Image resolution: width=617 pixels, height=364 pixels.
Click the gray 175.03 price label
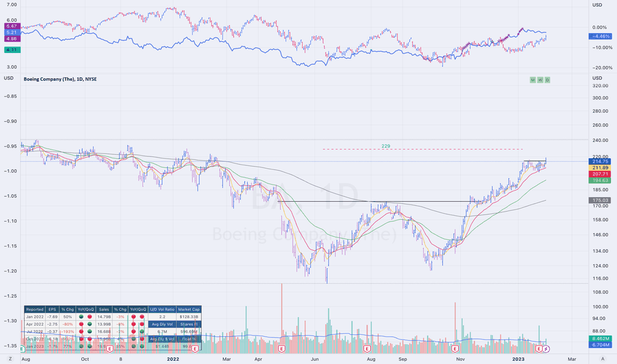(x=600, y=201)
